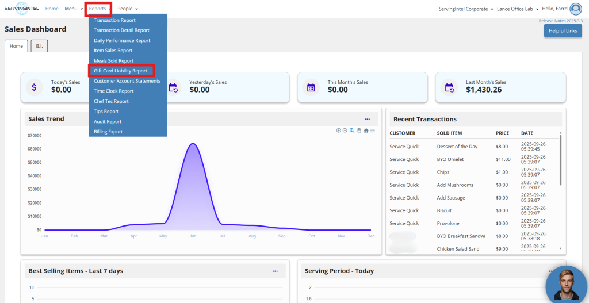Image resolution: width=589 pixels, height=303 pixels.
Task: Open Sales Trend three-dot options menu
Action: (367, 119)
